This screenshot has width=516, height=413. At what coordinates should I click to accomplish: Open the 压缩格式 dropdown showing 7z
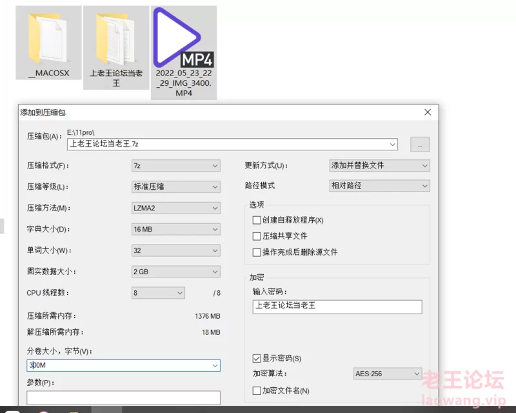(175, 166)
